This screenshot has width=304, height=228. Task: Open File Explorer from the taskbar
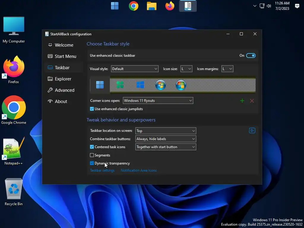[x=152, y=6]
